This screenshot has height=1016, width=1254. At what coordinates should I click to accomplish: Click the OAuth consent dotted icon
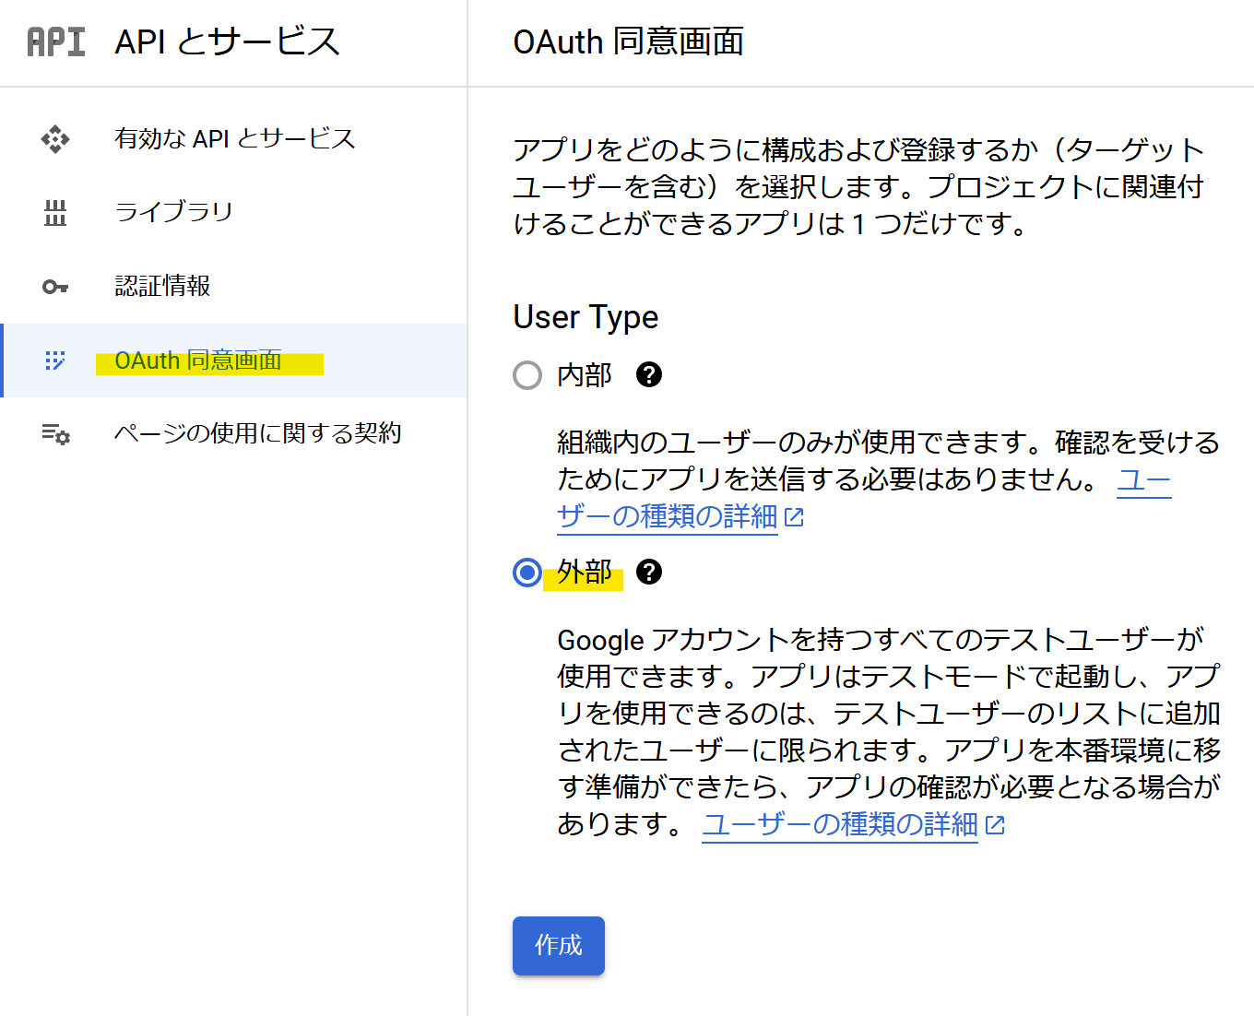tap(55, 360)
